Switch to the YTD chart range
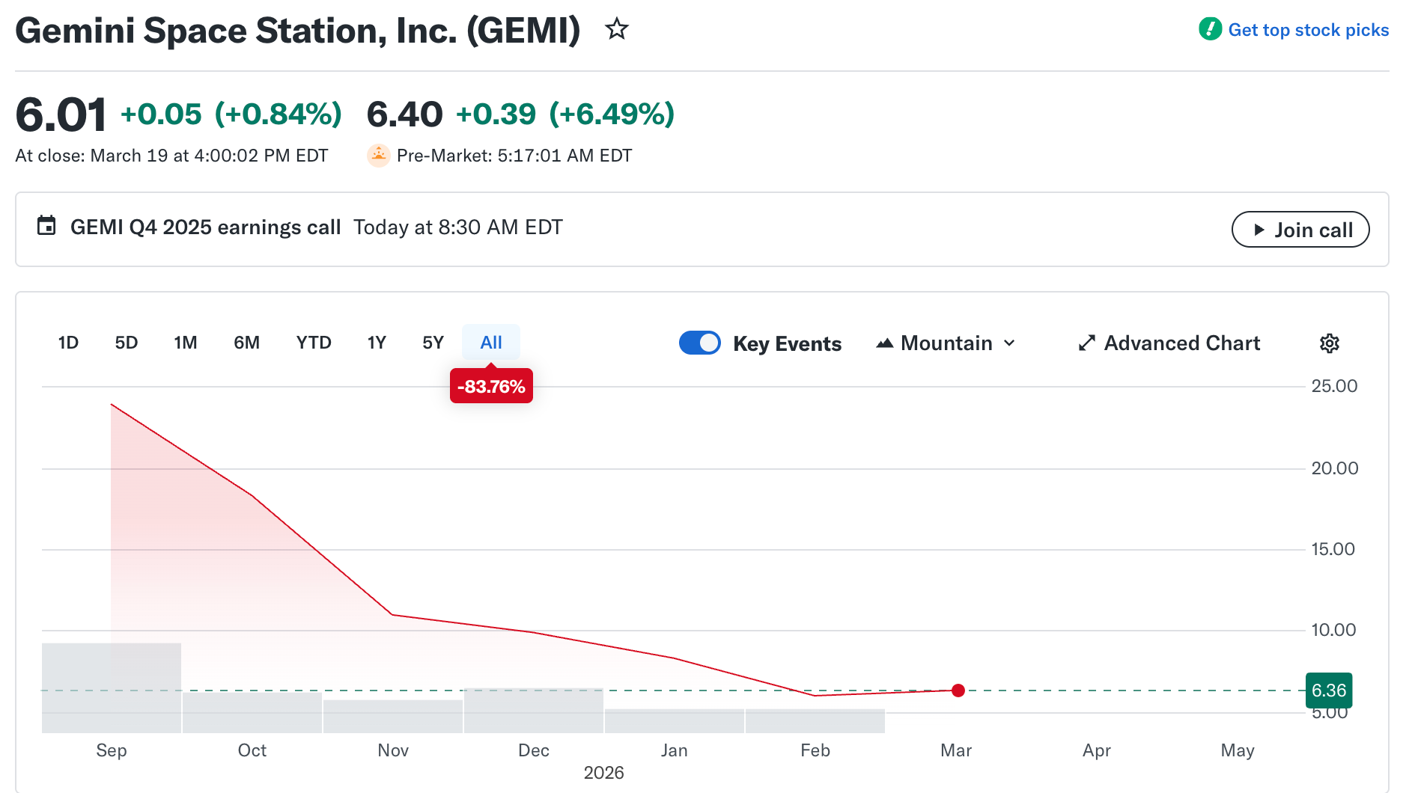Image resolution: width=1415 pixels, height=793 pixels. tap(313, 342)
